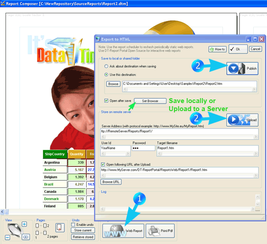The image size is (267, 244).
Task: Click the ShipCountry column header
Action: tap(55, 154)
